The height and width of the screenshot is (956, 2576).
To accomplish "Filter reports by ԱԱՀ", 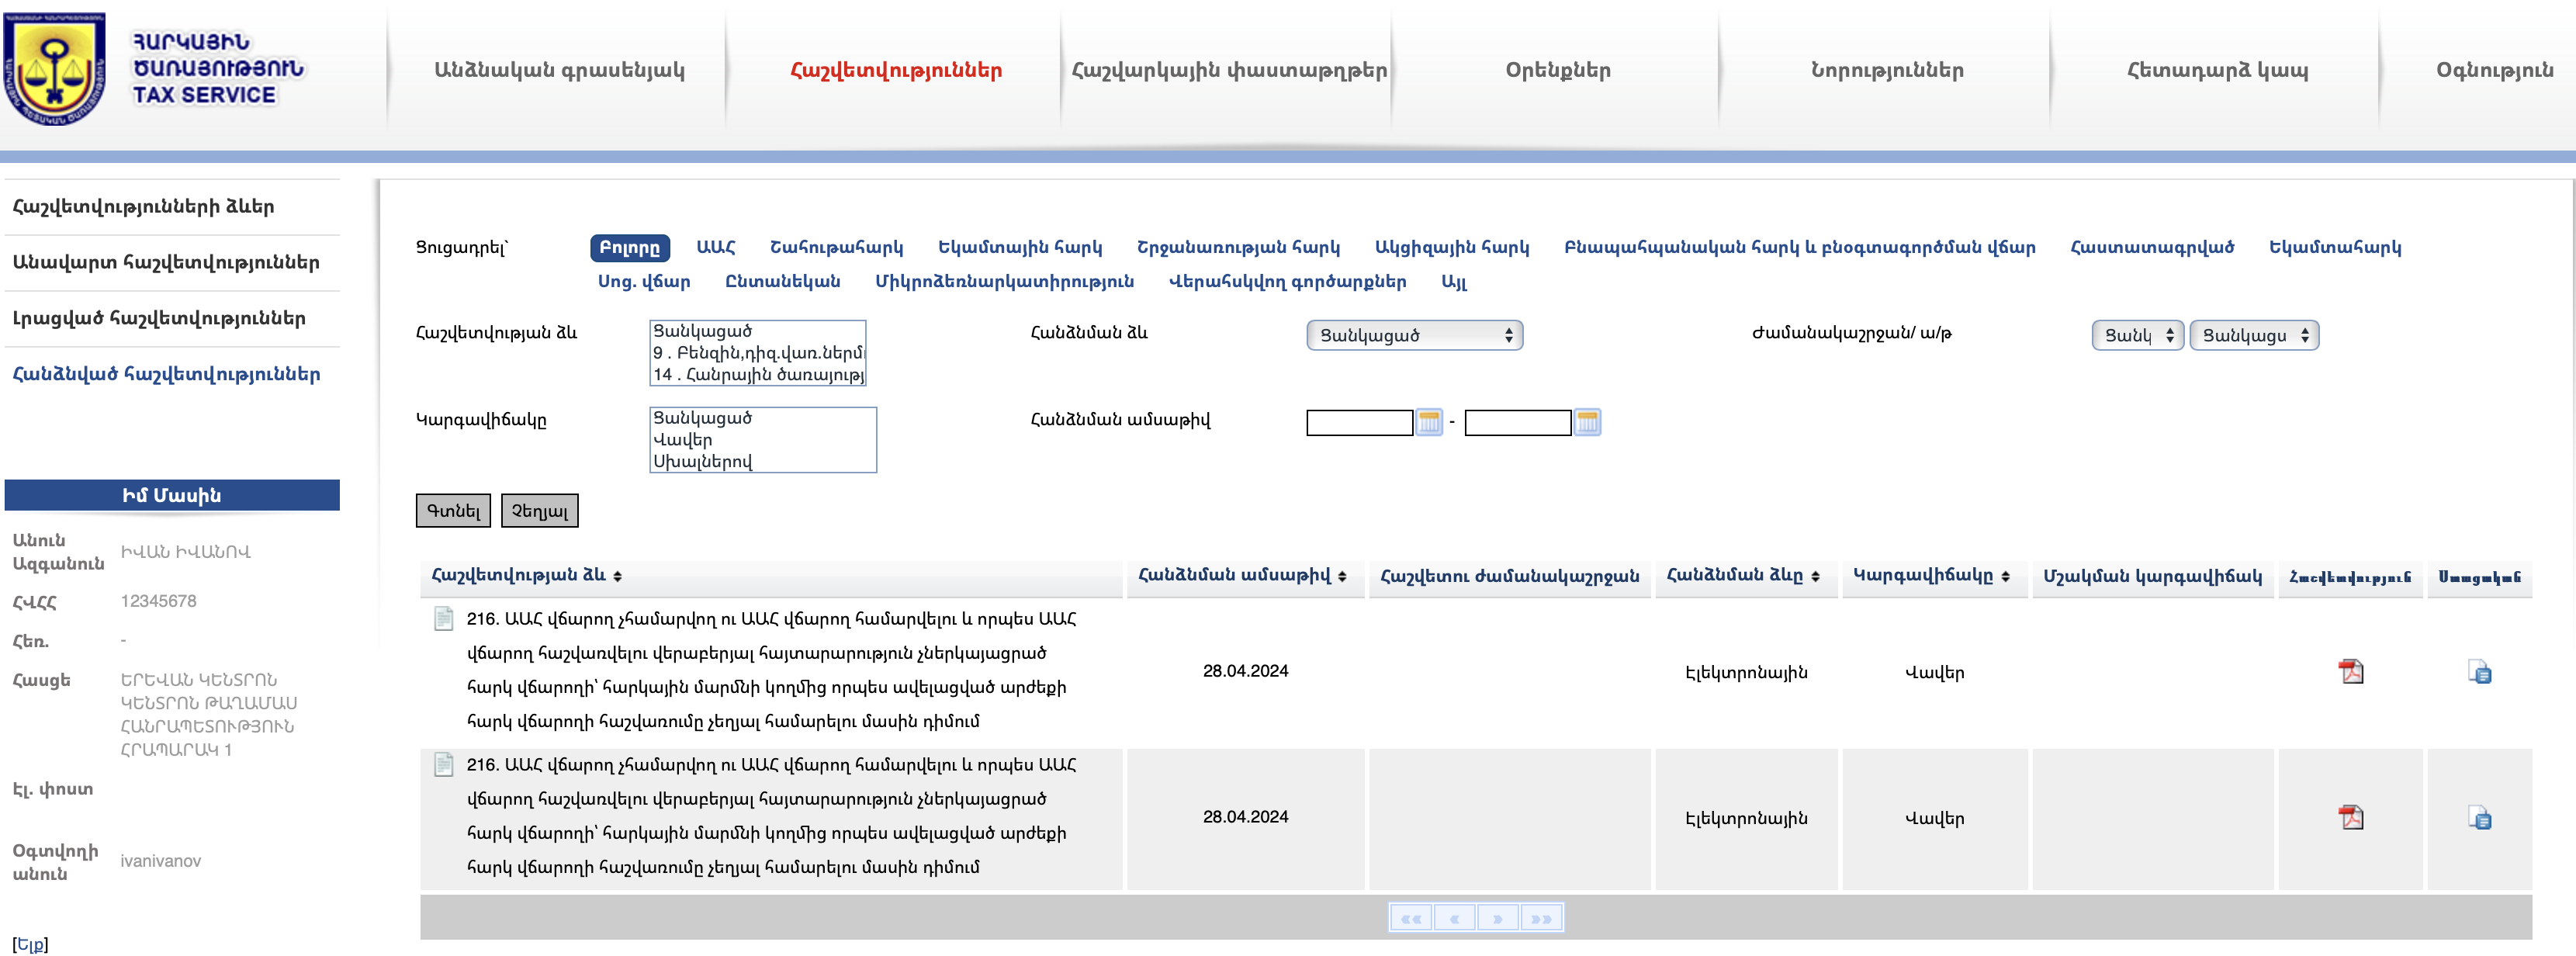I will pos(716,247).
